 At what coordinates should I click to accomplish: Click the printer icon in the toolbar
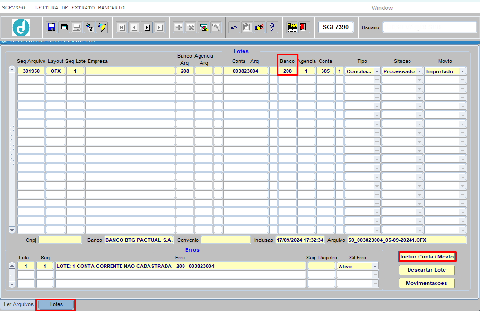pos(77,27)
